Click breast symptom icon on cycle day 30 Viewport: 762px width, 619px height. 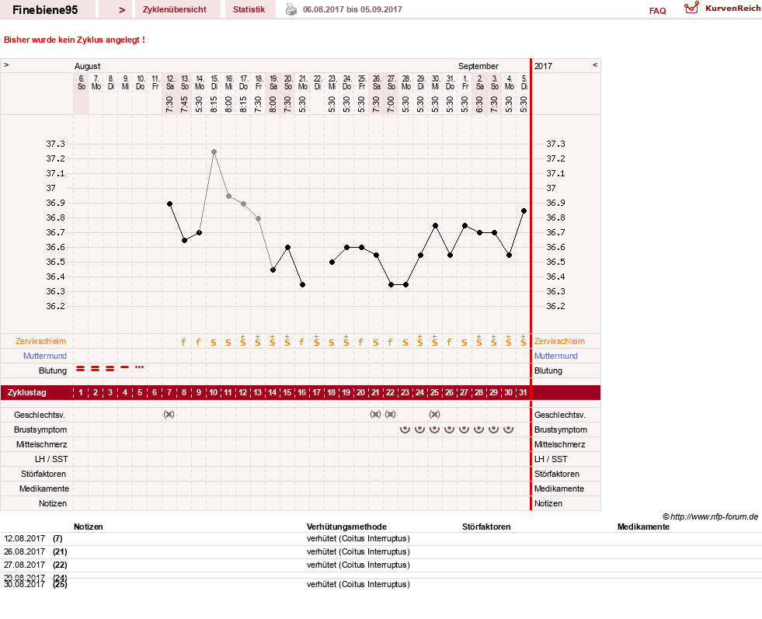tap(508, 429)
